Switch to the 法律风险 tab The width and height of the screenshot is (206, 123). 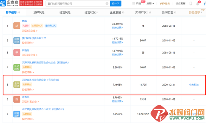click(x=39, y=12)
